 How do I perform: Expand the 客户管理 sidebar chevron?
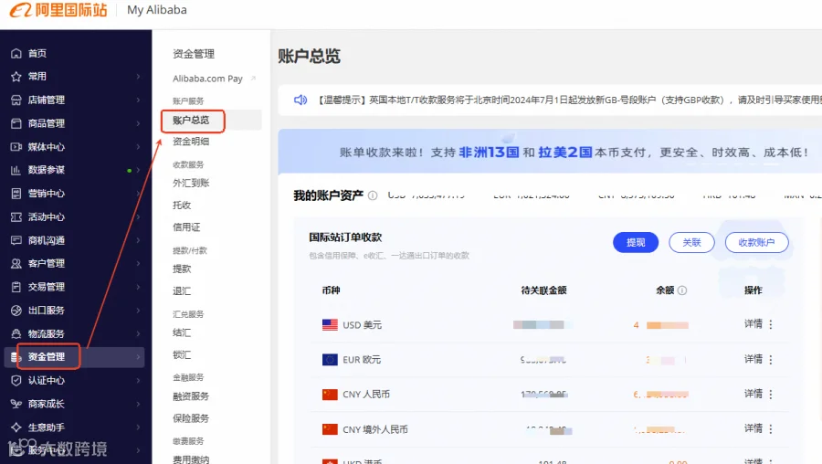click(139, 263)
